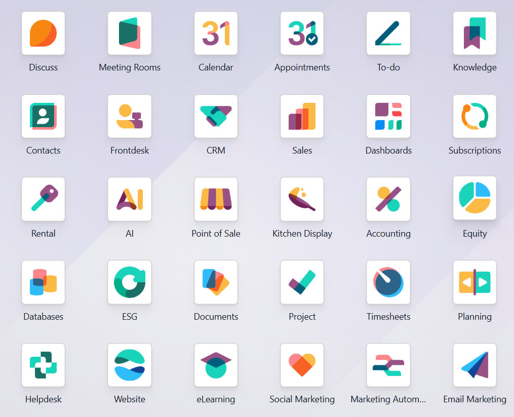Open the Contacts app icon
This screenshot has width=514, height=417.
pos(43,116)
